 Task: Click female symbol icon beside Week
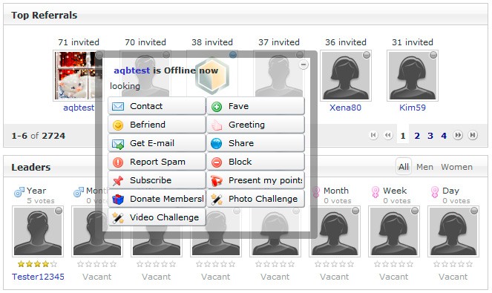(x=375, y=191)
